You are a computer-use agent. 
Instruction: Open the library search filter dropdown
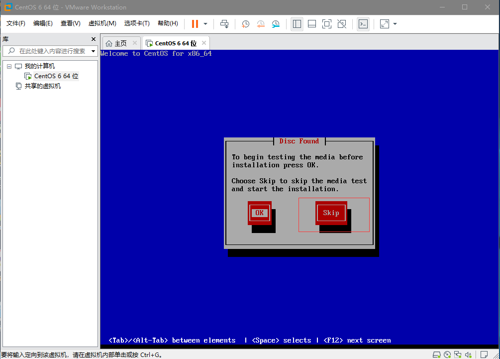(93, 51)
